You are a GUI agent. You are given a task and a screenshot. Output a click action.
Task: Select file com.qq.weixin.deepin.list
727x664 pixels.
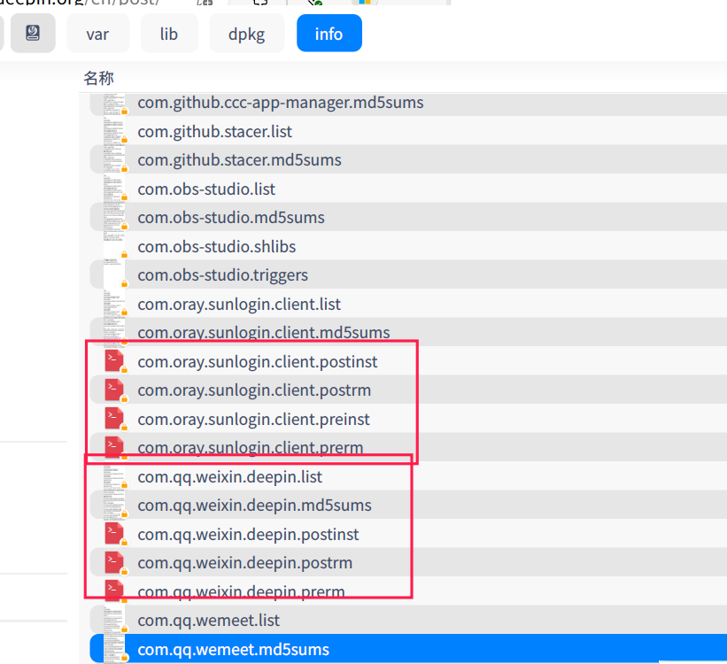click(408, 476)
